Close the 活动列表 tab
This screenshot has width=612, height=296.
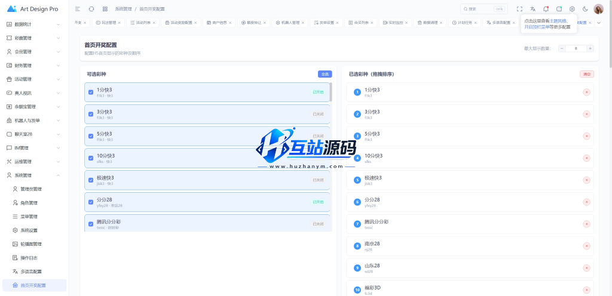coord(154,23)
